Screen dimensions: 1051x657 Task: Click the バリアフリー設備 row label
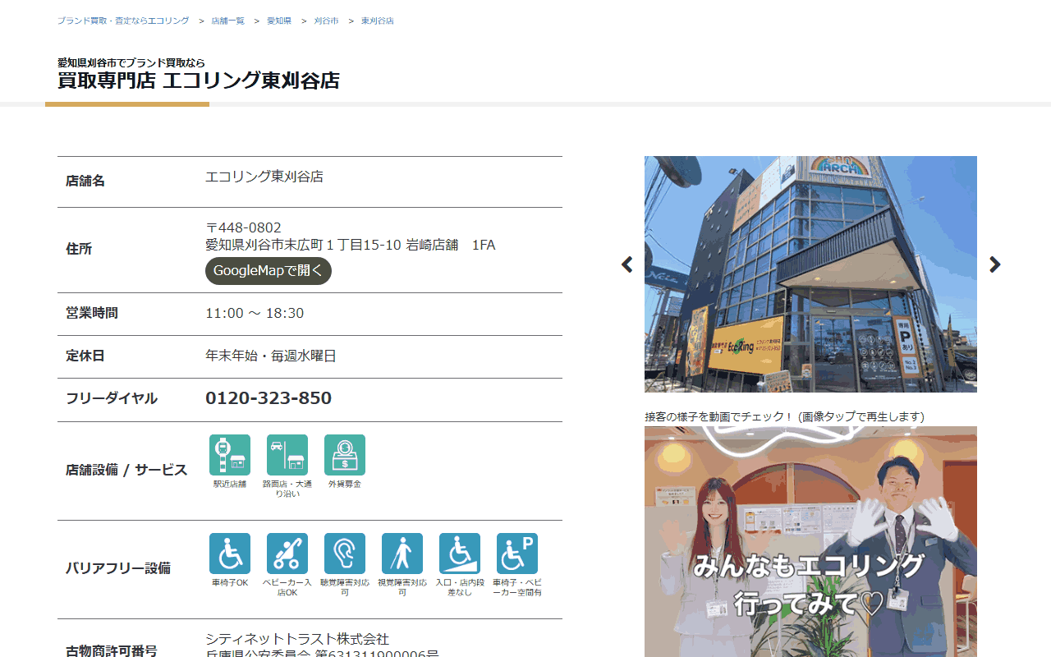(x=118, y=568)
